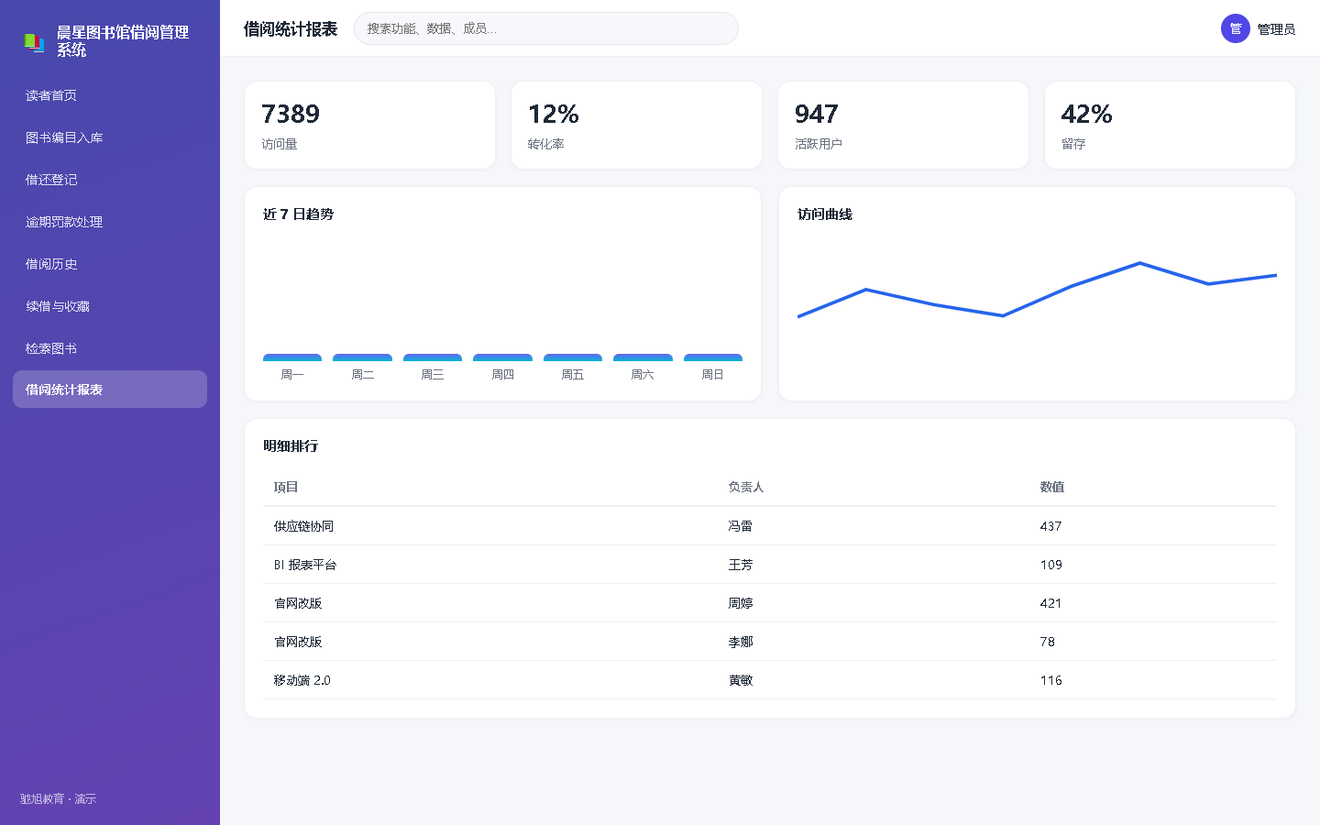The height and width of the screenshot is (825, 1320).
Task: Click the 7389 访问量 stat card
Action: (x=369, y=126)
